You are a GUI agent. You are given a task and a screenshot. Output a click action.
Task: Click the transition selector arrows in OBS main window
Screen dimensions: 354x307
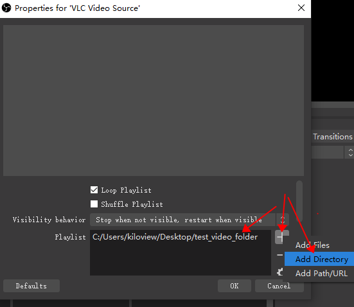[x=350, y=152]
